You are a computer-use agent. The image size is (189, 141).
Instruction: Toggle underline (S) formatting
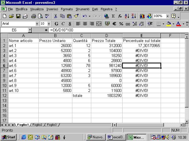70,23
